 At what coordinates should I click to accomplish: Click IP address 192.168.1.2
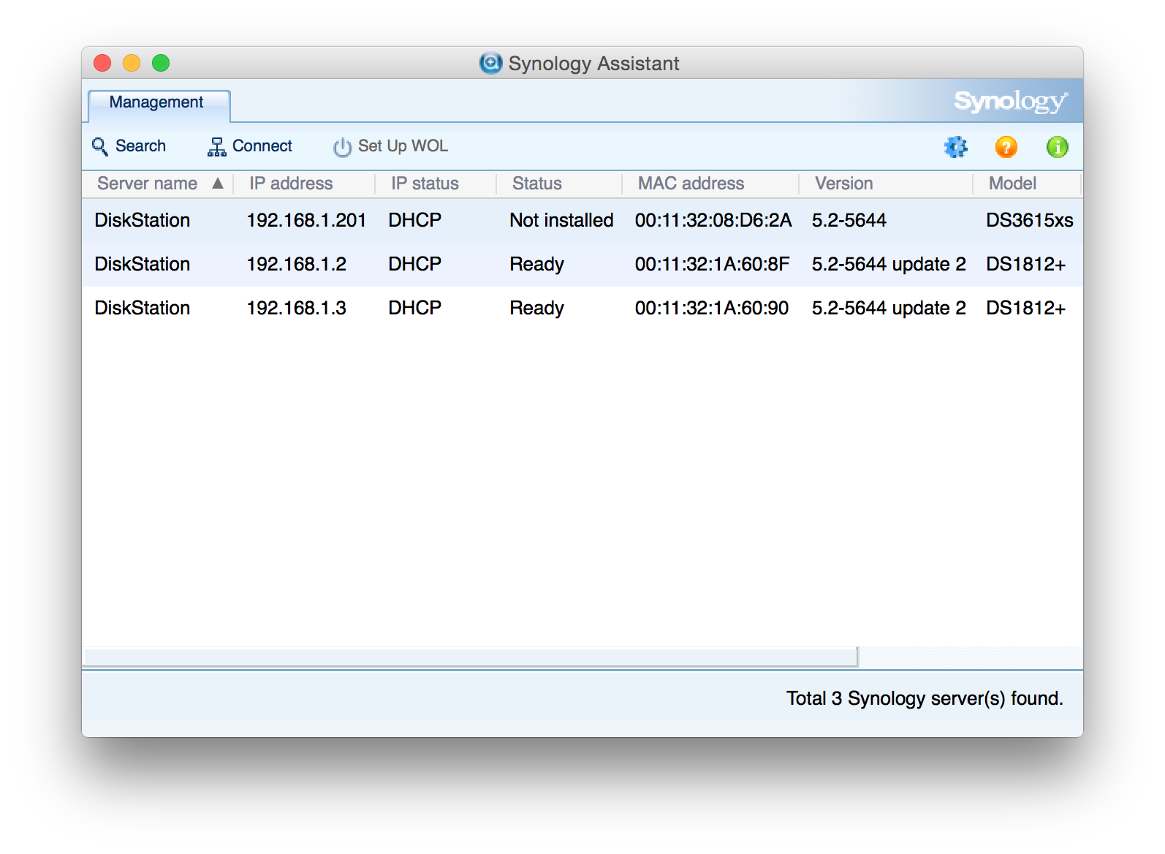297,264
